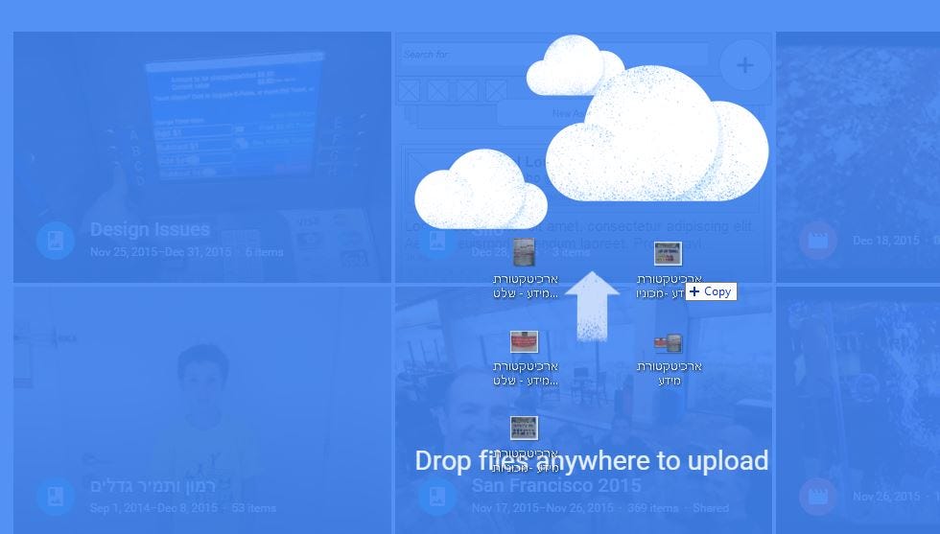Open the Design Issues album title
940x534 pixels.
point(150,229)
